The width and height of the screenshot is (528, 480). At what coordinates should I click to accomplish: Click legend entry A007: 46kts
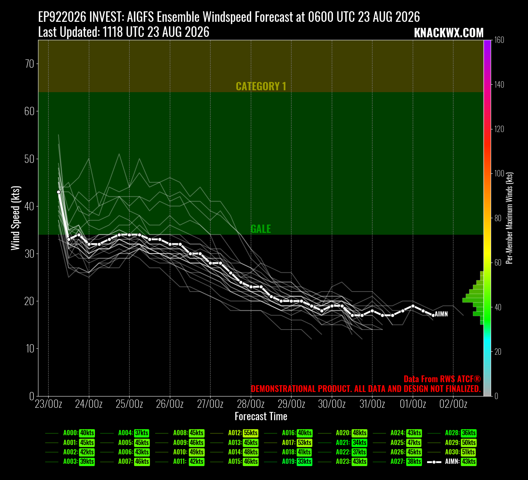click(125, 462)
